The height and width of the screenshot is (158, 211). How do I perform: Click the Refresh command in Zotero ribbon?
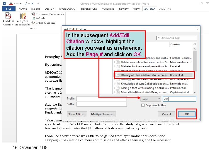pyautogui.click(x=38, y=18)
